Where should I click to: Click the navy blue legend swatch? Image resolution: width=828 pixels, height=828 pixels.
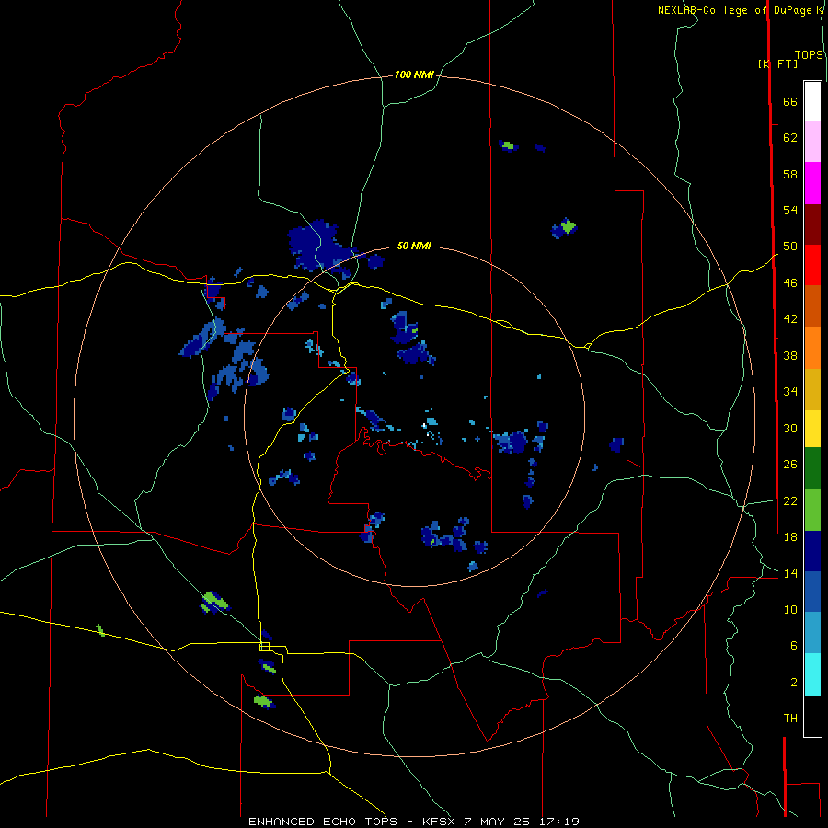tap(812, 551)
